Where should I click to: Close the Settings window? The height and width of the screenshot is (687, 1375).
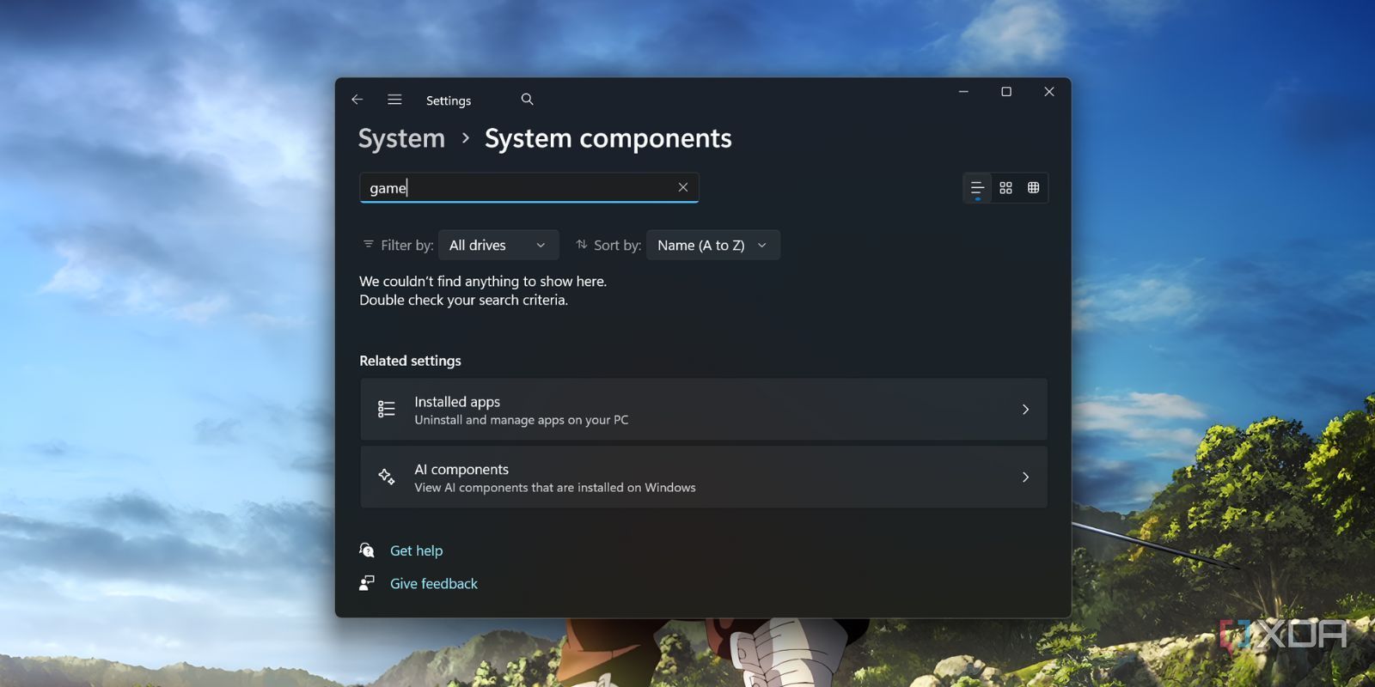pos(1049,92)
